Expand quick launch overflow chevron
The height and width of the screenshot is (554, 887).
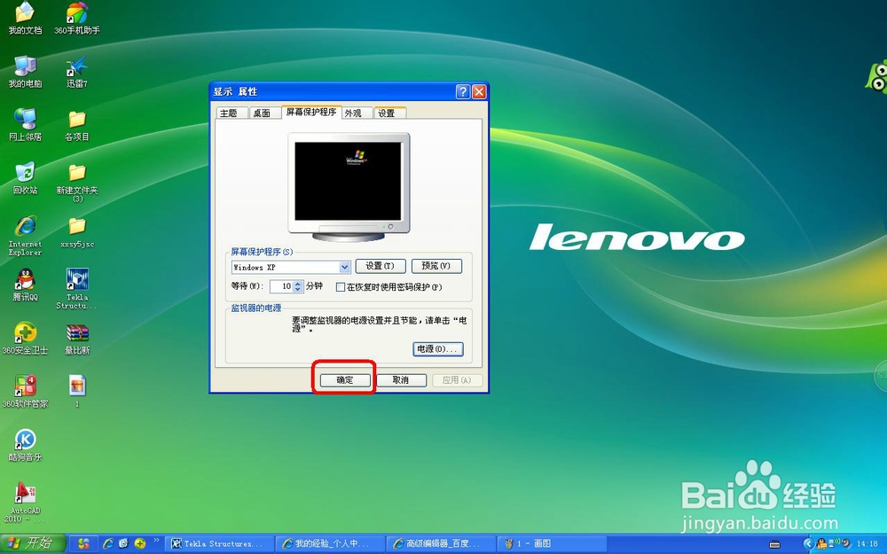[x=157, y=541]
